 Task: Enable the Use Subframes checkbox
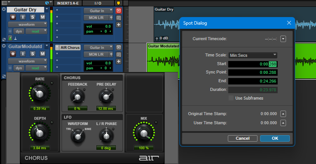coord(231,98)
